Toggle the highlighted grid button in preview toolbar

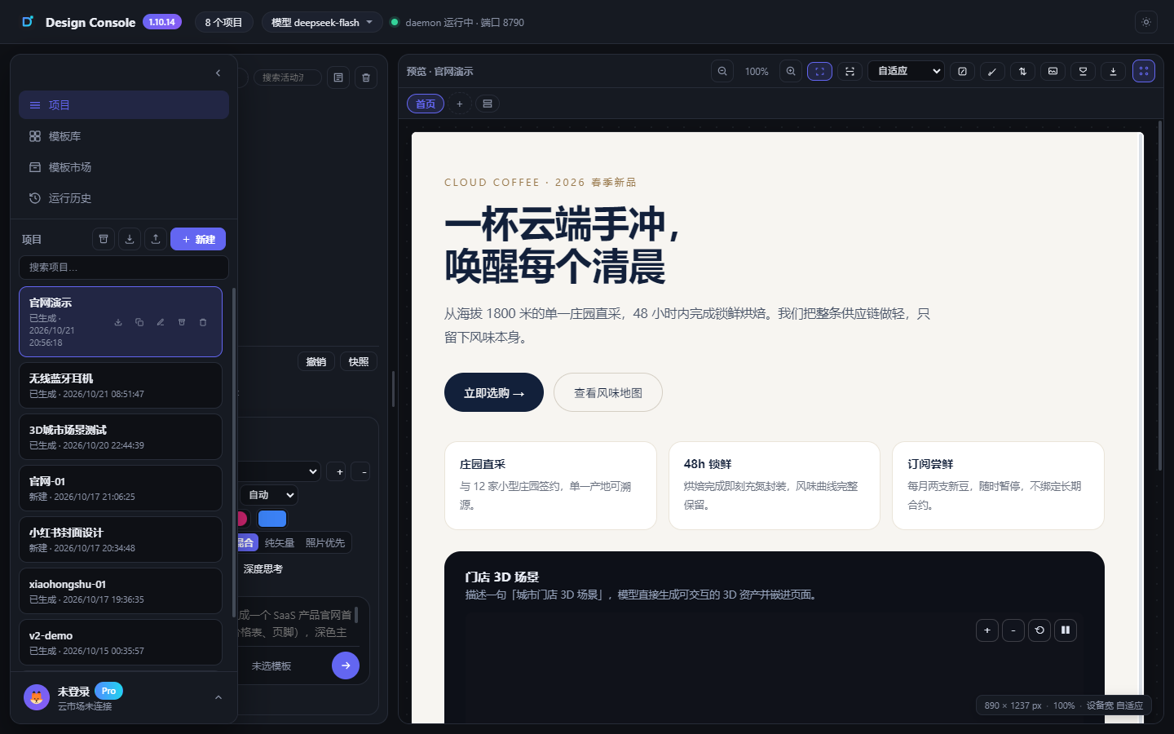click(1144, 72)
